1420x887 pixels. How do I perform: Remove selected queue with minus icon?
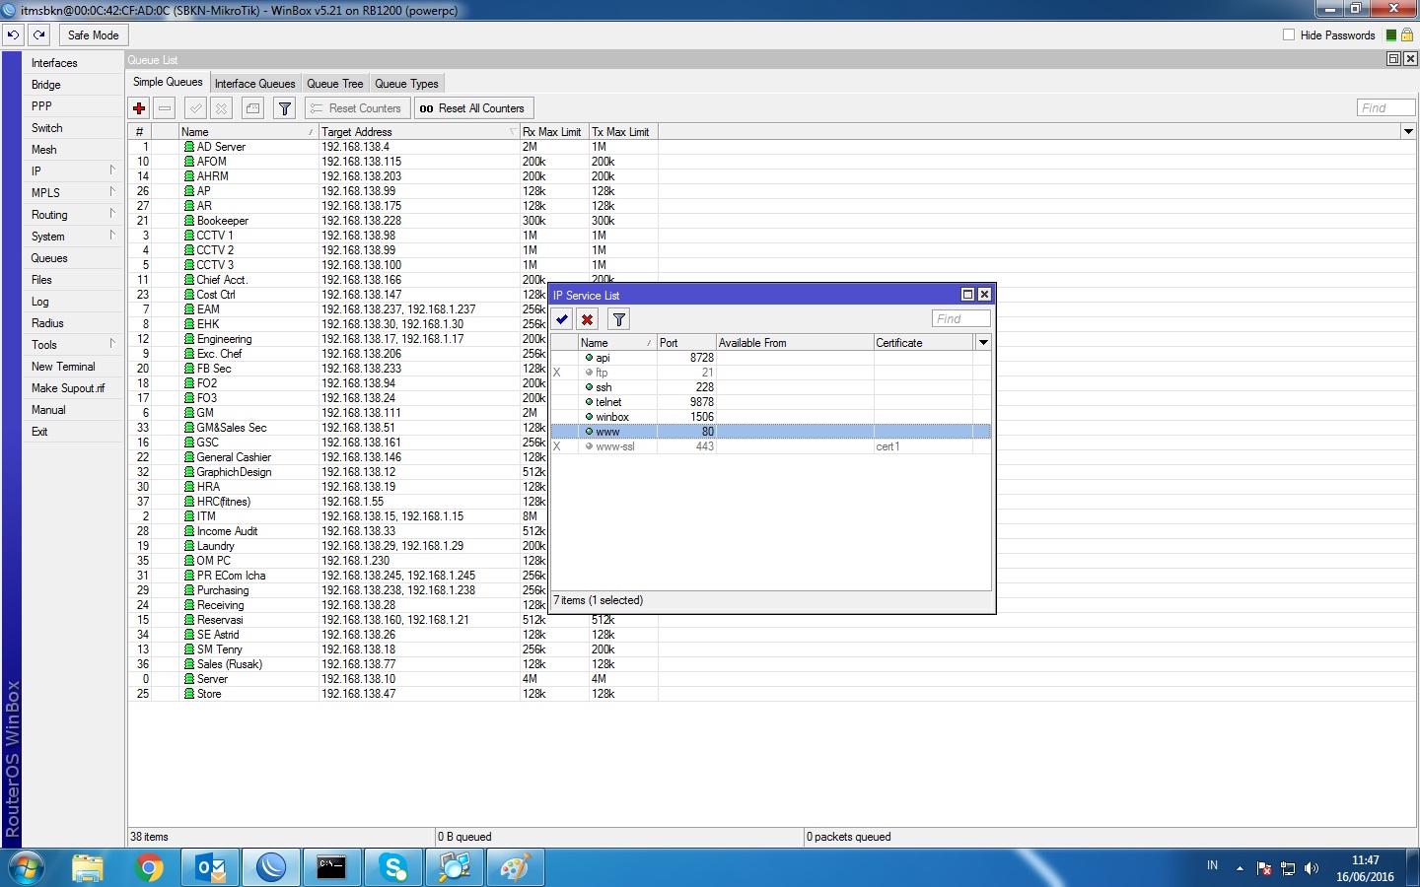click(x=165, y=108)
